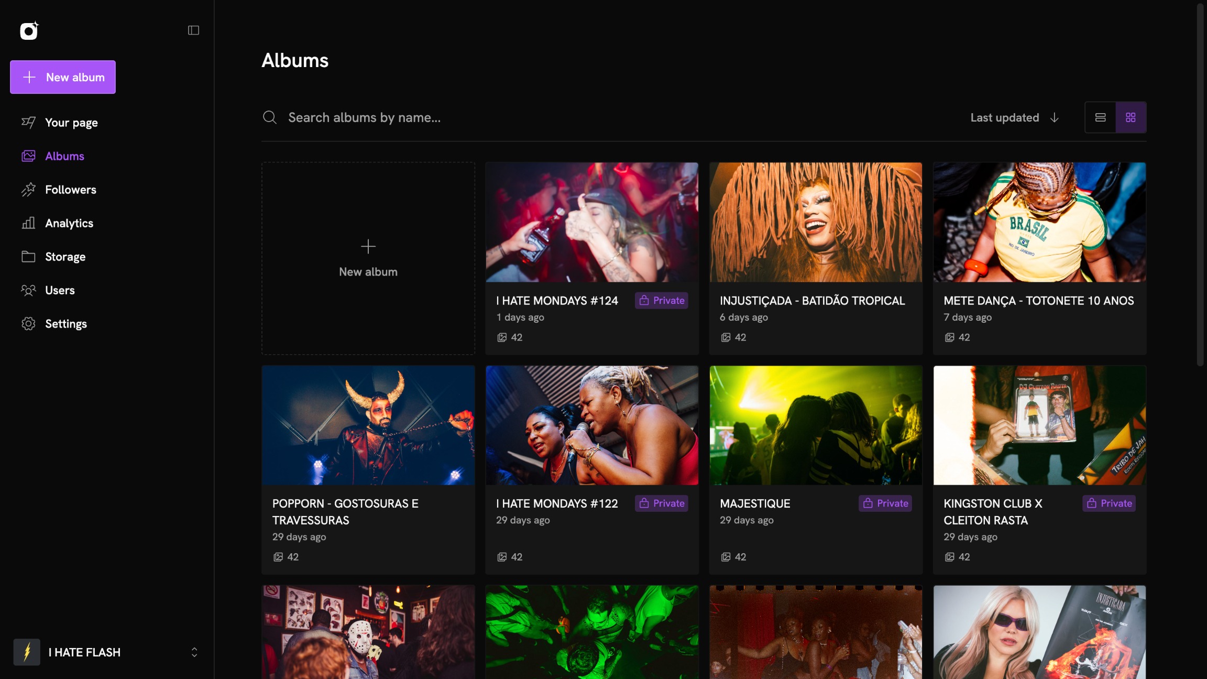
Task: Click photo count icon on I HATE MONDAYS #124
Action: pos(502,337)
